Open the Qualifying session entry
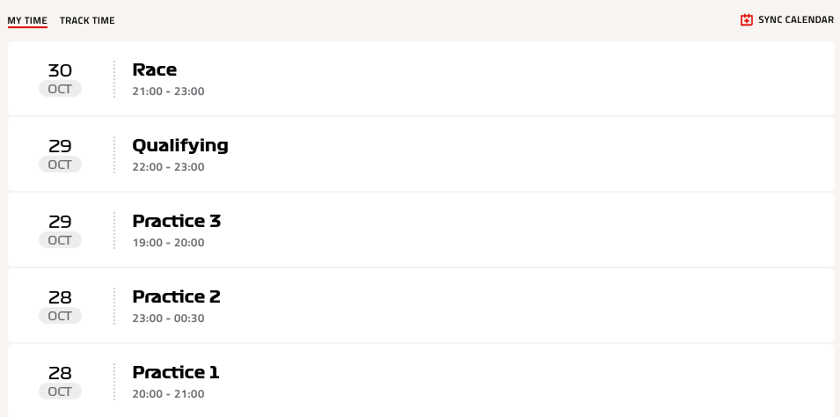Screen dimensions: 840x417 [x=421, y=154]
